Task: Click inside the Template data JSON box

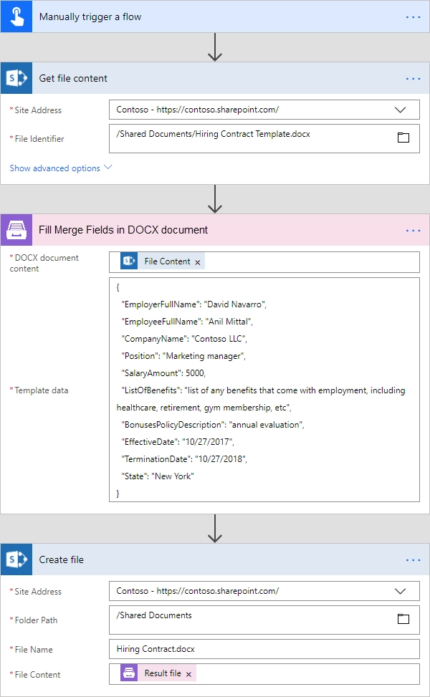Action: click(264, 390)
